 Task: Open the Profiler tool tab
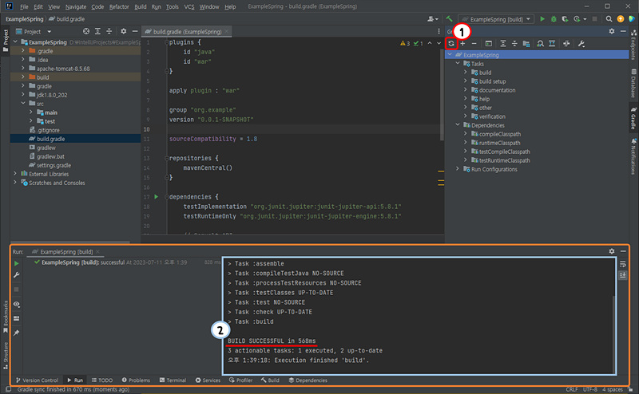(x=241, y=380)
